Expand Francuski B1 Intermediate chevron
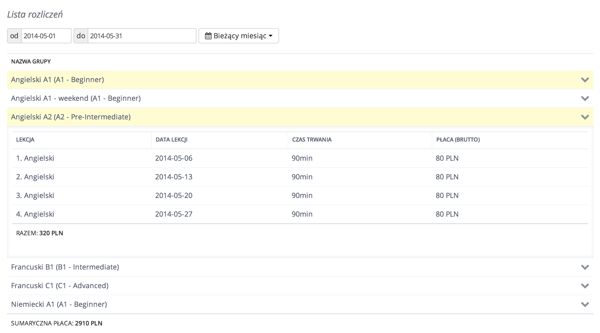Image resolution: width=600 pixels, height=333 pixels. [585, 267]
